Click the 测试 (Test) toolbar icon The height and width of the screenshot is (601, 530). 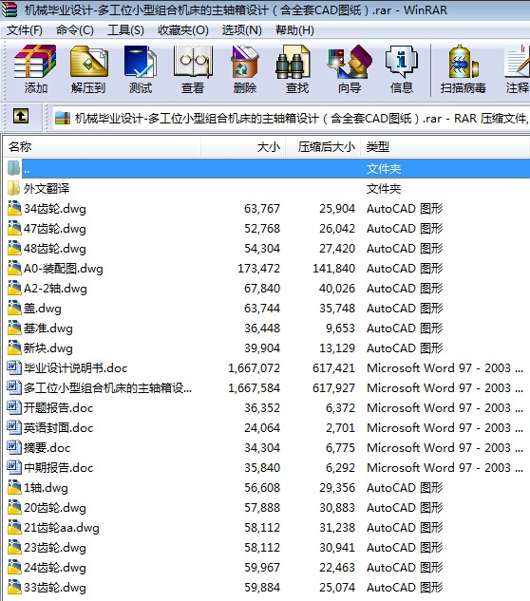click(x=141, y=62)
